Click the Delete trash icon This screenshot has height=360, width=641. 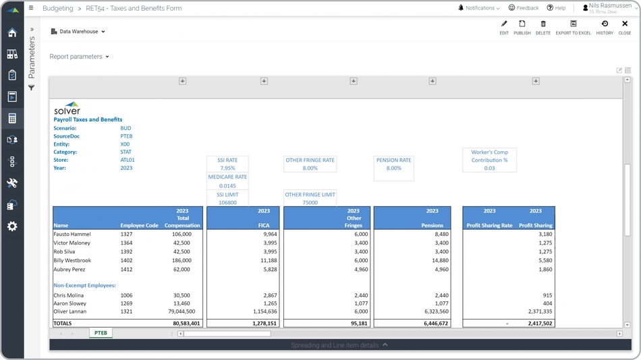pos(543,24)
